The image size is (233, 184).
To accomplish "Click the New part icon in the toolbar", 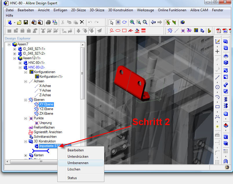I will [x=10, y=22].
